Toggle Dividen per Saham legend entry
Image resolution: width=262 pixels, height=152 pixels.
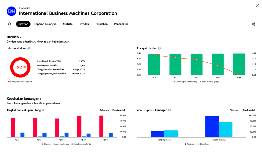pos(185,82)
